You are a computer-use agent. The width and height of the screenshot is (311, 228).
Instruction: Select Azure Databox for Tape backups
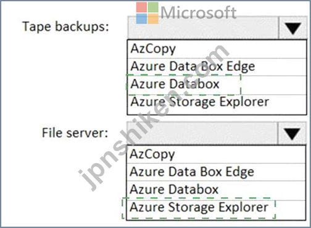click(x=217, y=84)
